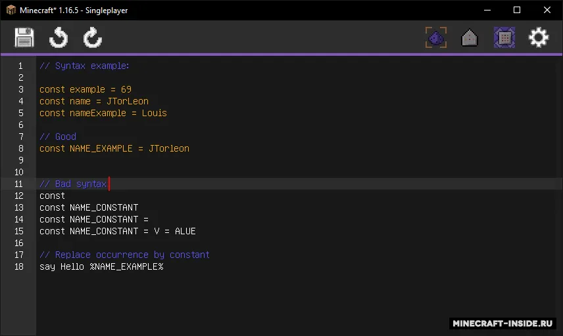Click the purple command block icon

(x=504, y=37)
